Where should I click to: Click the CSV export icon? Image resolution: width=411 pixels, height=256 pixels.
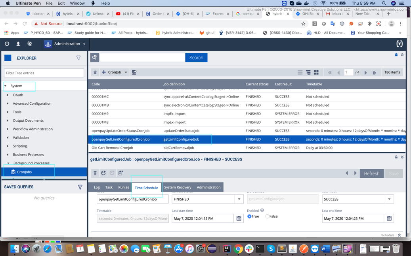pos(134,72)
